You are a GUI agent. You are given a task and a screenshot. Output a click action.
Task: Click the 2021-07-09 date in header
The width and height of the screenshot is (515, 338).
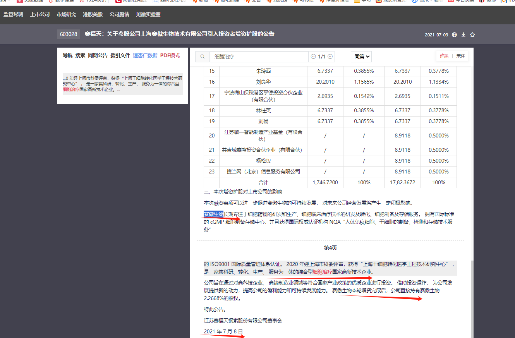pos(436,35)
